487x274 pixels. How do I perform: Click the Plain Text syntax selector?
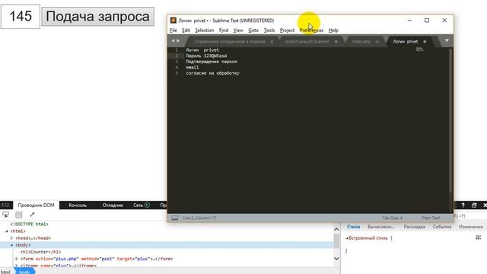431,218
